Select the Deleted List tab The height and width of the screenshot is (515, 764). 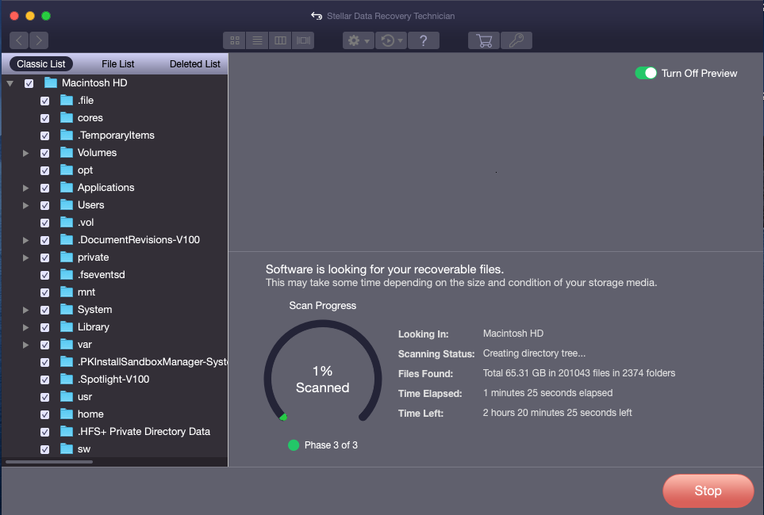(x=195, y=63)
